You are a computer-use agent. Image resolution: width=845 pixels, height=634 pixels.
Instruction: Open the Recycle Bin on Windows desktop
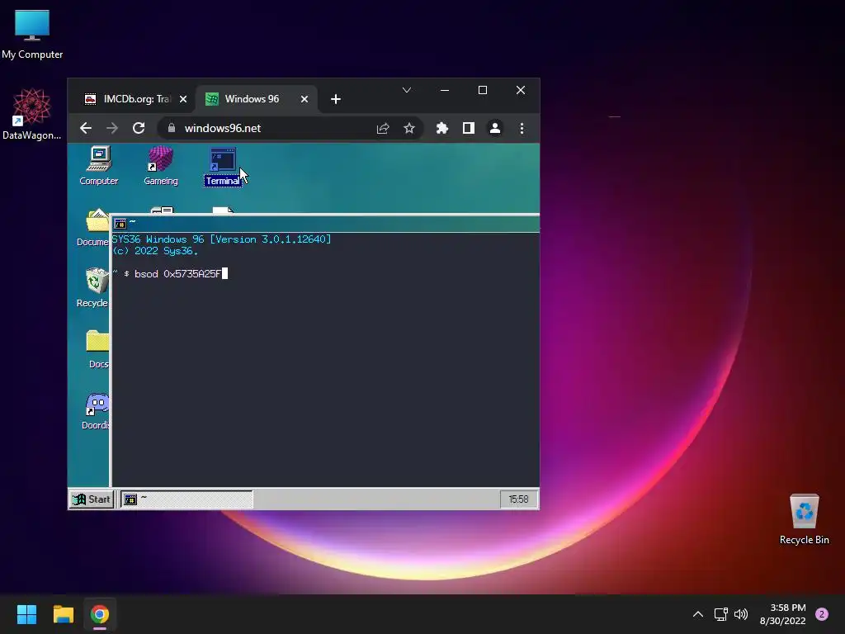pos(804,519)
